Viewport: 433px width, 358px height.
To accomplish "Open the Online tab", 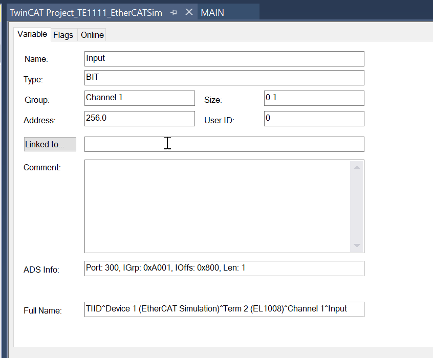I will tap(92, 35).
